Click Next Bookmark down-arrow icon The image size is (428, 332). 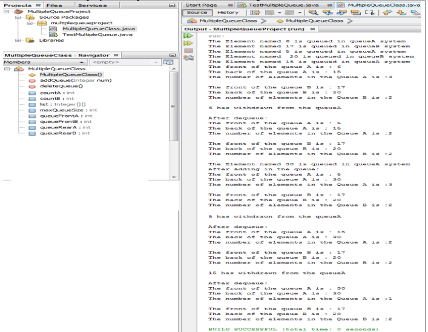tap(401, 13)
